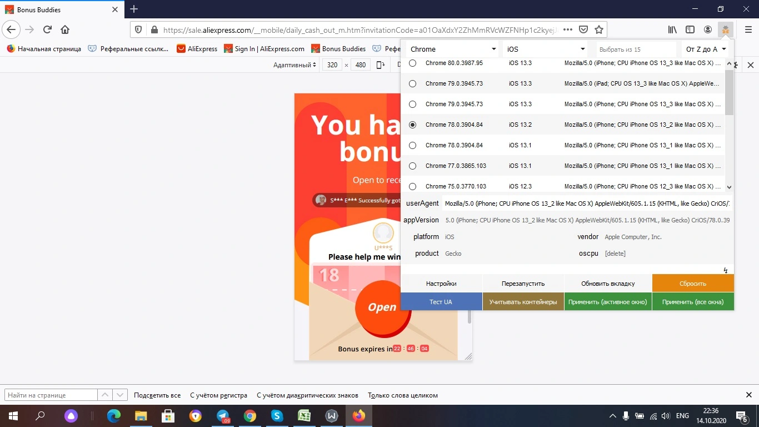Close responsive design mode
759x427 pixels.
click(x=751, y=65)
